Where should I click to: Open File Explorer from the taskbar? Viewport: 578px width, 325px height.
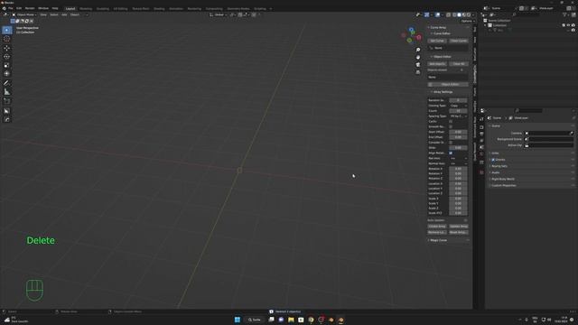(291, 320)
